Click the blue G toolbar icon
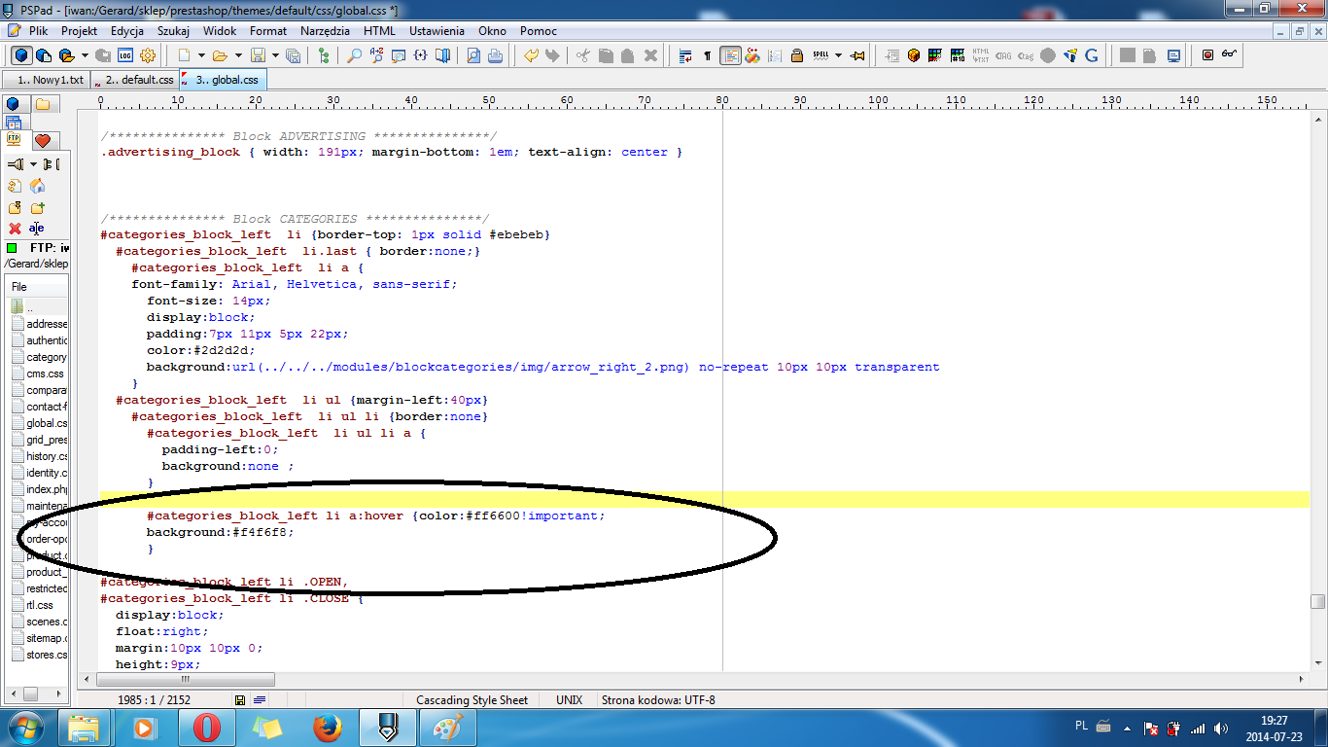1328x747 pixels. pos(1092,55)
